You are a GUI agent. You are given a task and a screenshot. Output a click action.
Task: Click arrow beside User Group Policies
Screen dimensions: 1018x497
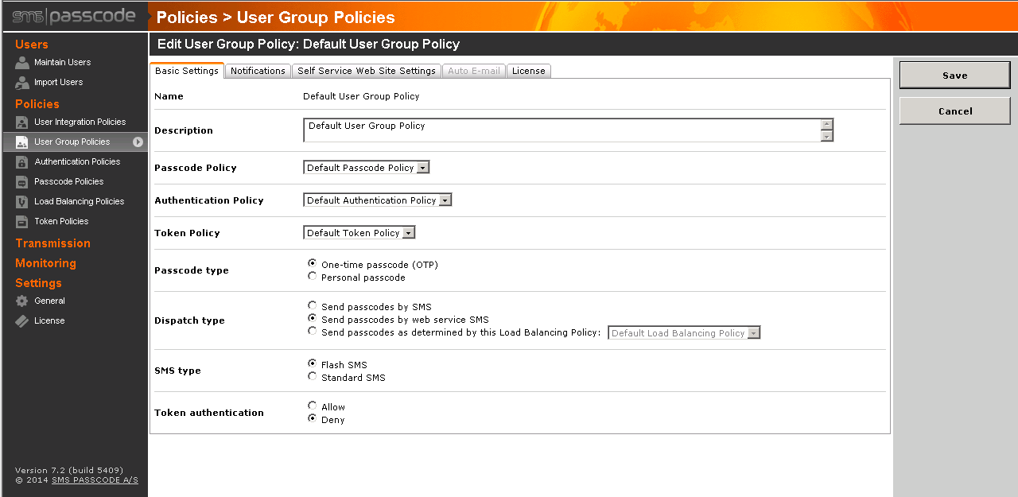(138, 142)
